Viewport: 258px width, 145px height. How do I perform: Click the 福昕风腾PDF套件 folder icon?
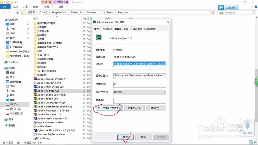(x=35, y=23)
